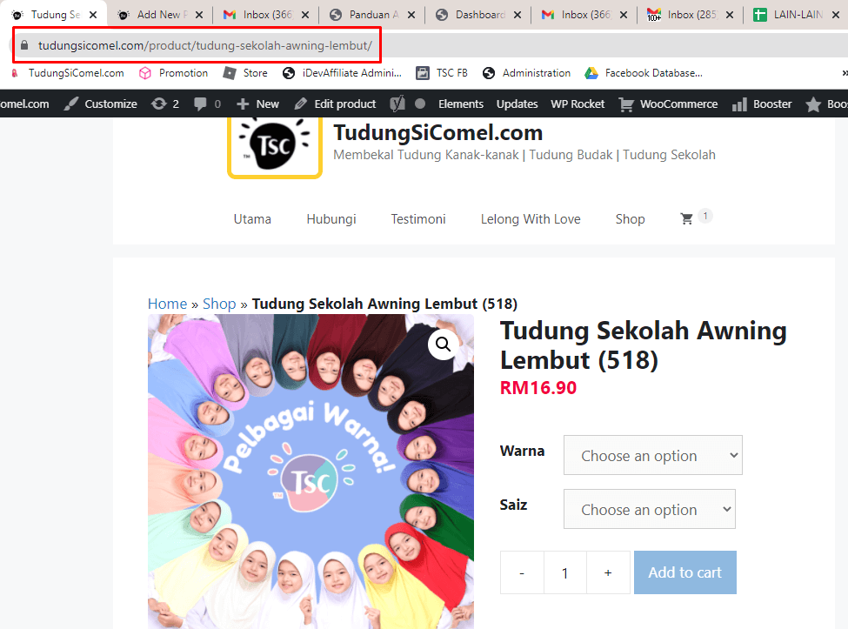Increase quantity with plus button
This screenshot has height=629, width=848.
[x=609, y=572]
